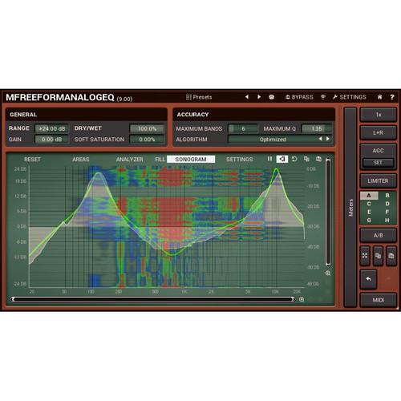Copy settings icon under A/B
401x401 pixels.
point(378,256)
